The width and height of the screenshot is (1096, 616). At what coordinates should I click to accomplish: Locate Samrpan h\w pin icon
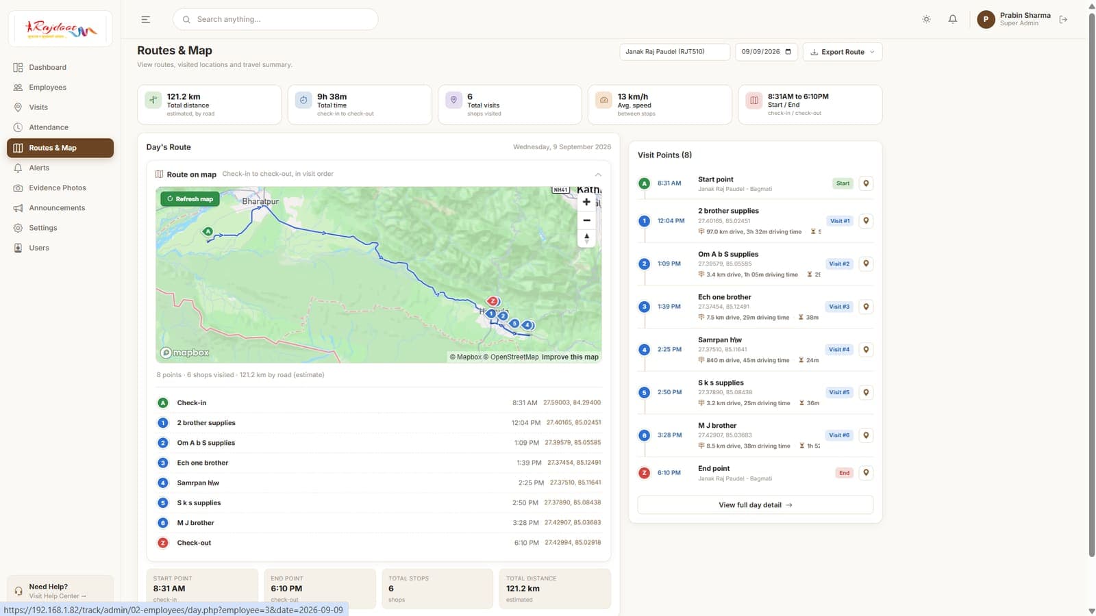point(866,349)
